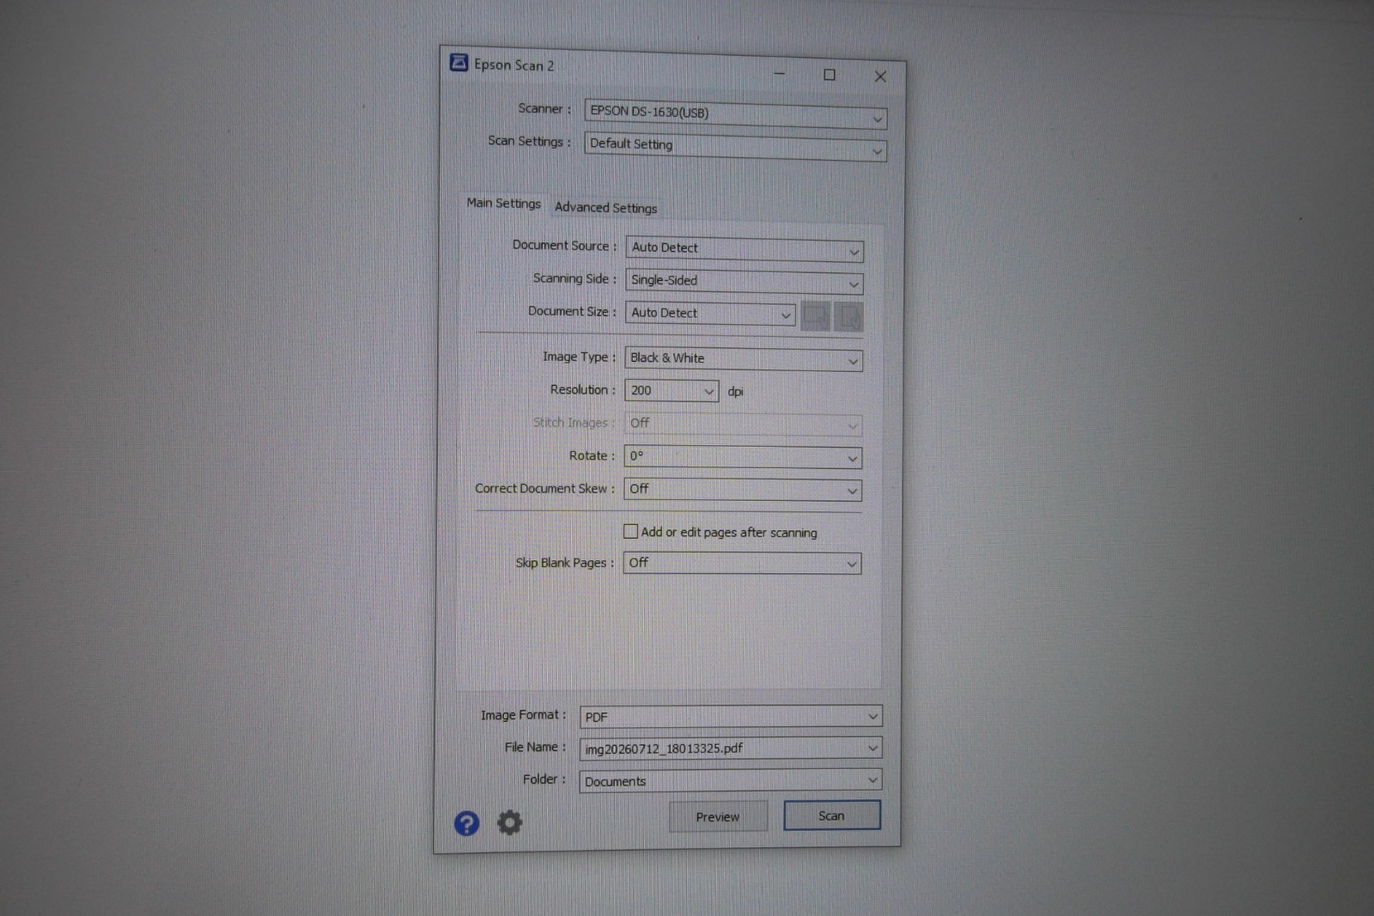Open the configuration gear icon
The image size is (1374, 916).
509,822
